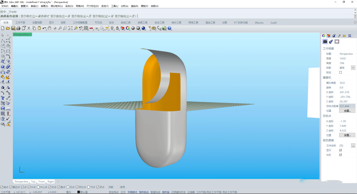Image resolution: width=357 pixels, height=194 pixels.
Task: Click the Save file icon
Action: point(13,28)
